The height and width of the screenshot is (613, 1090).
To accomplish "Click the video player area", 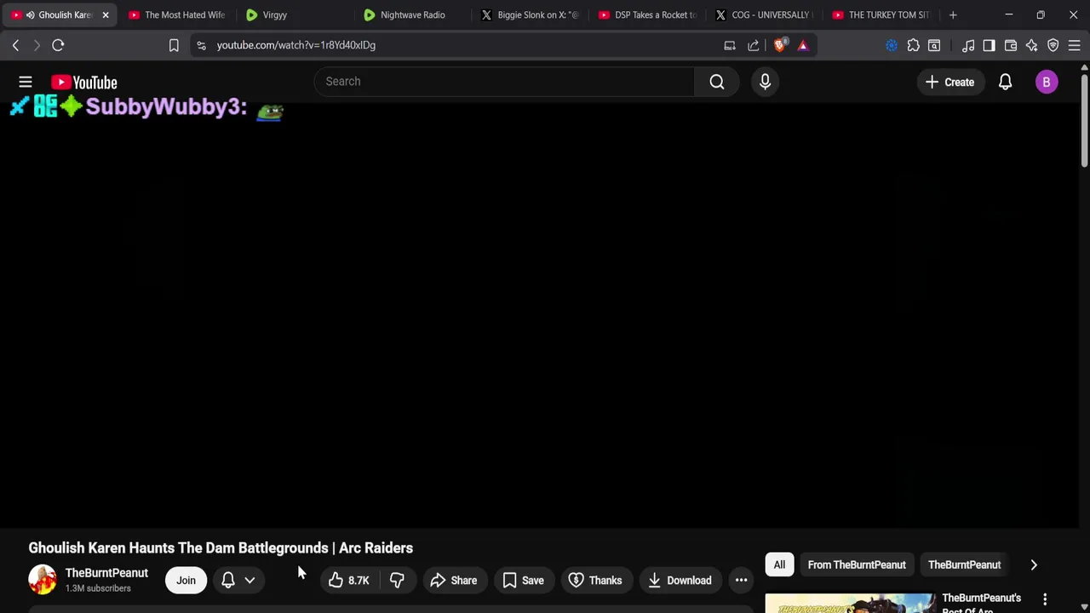I will coord(538,315).
